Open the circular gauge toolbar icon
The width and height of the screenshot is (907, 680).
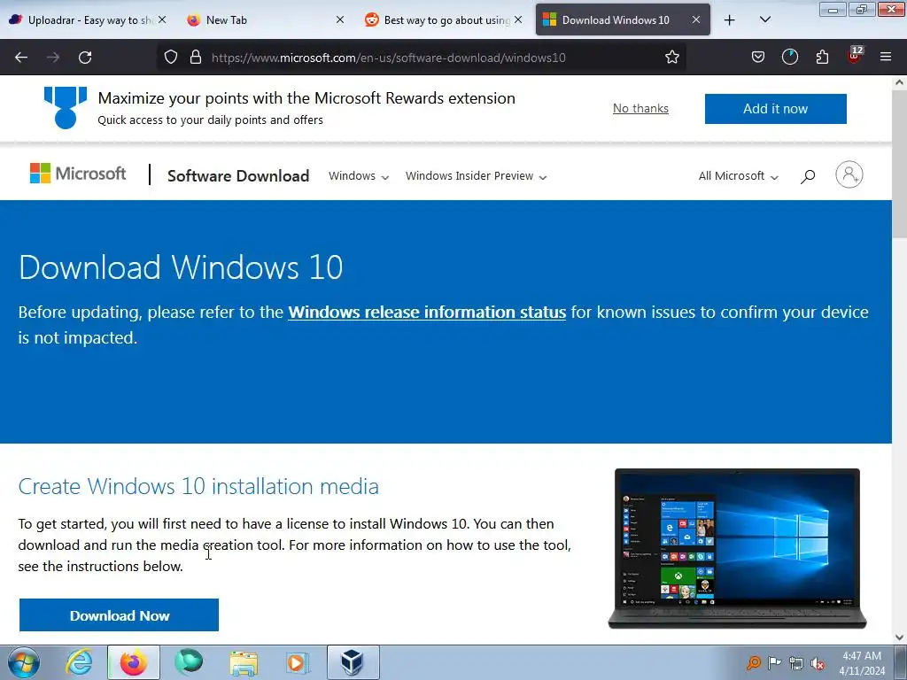pyautogui.click(x=789, y=58)
